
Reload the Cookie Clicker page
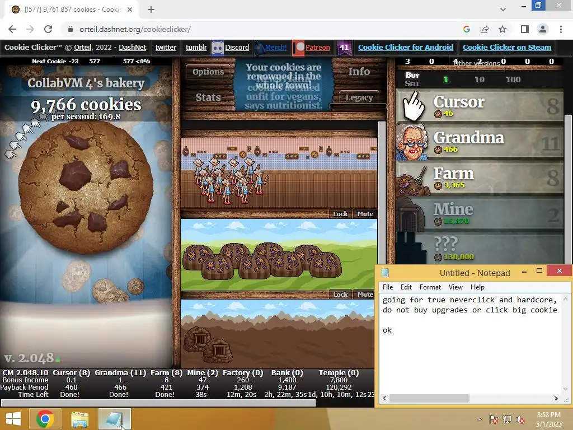point(48,29)
